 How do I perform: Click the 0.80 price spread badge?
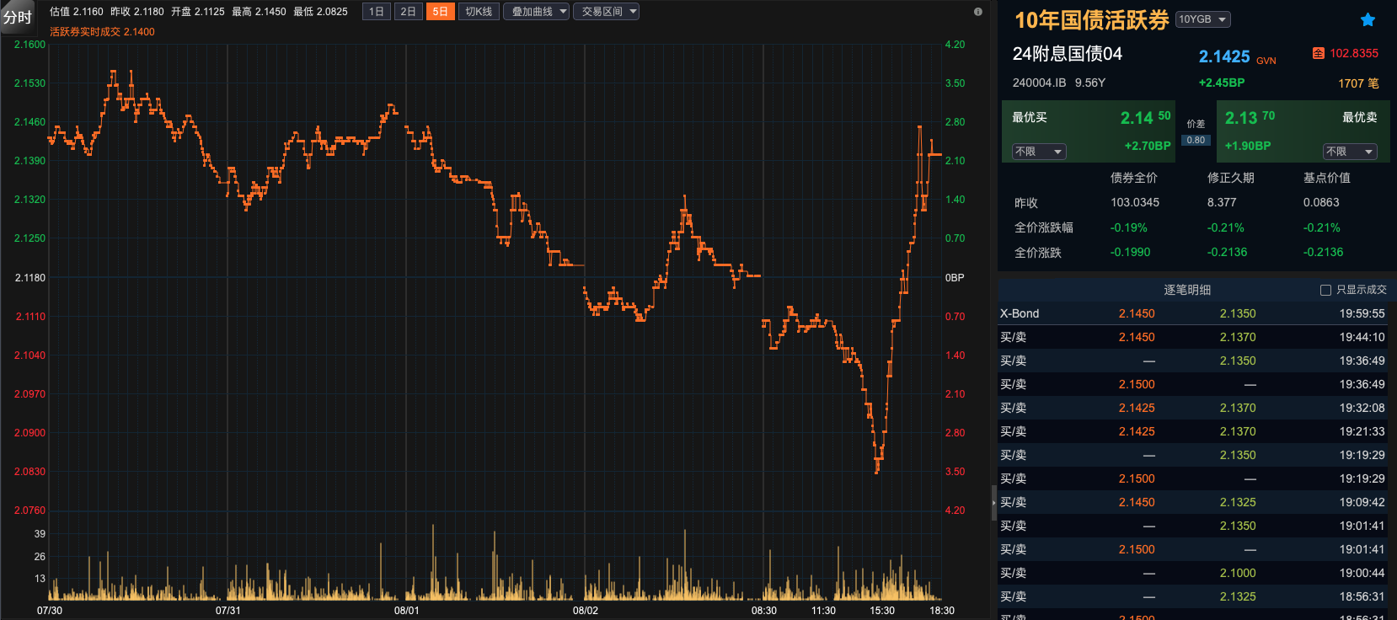coord(1196,141)
